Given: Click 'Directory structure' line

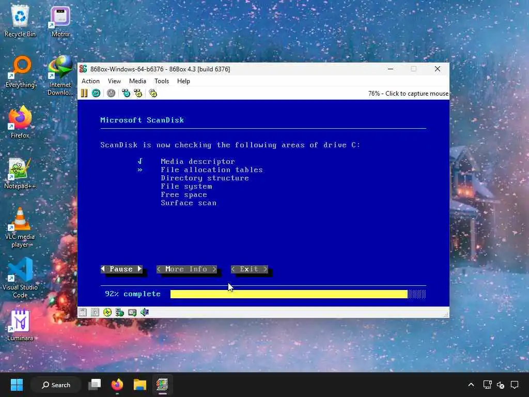Looking at the screenshot, I should coord(205,178).
